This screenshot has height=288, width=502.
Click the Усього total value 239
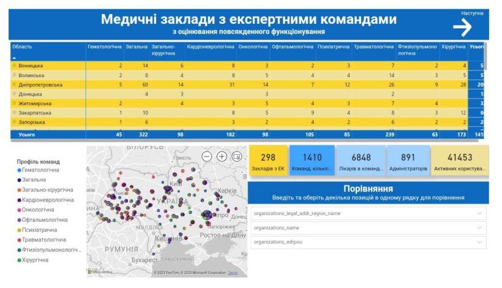point(389,135)
